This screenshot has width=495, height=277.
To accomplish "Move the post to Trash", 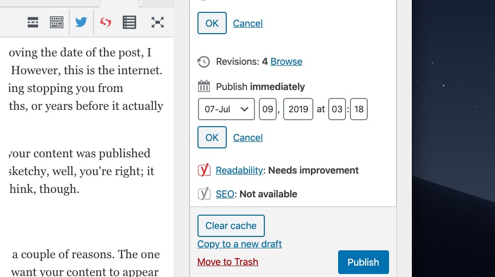I will pos(228,262).
